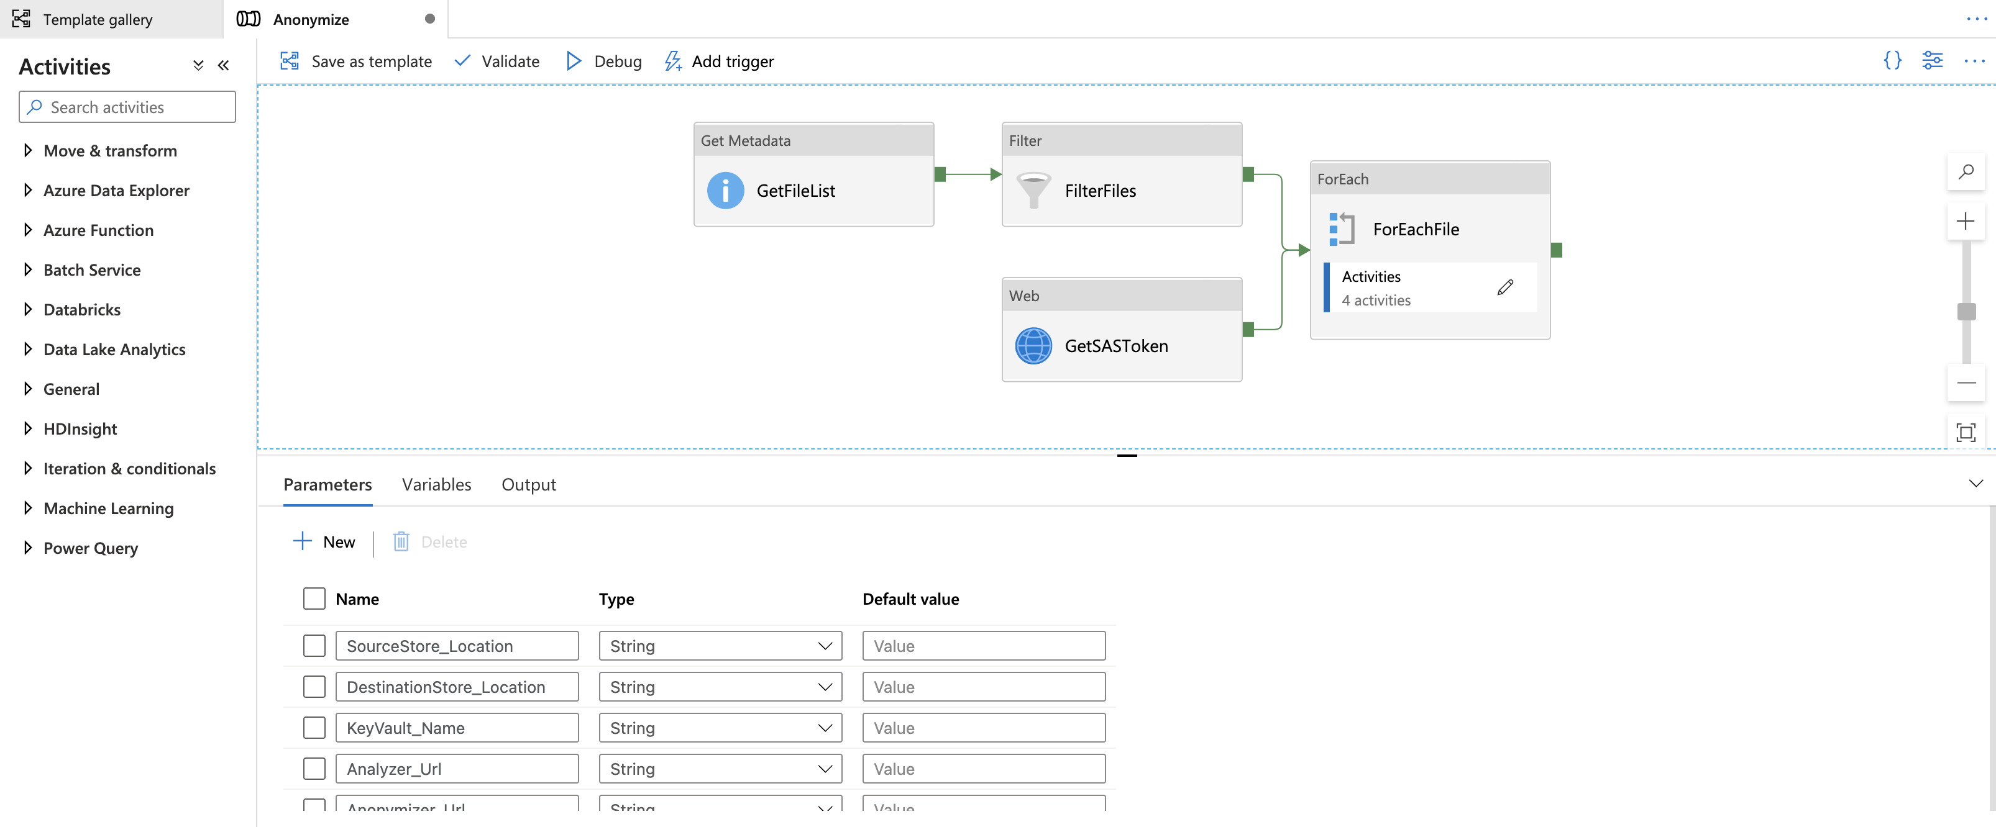Click the Add trigger lightning icon
Screen dimensions: 1996x827
tap(672, 61)
